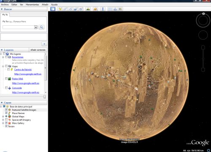Collapse the Capas panel triangle

coord(2,103)
